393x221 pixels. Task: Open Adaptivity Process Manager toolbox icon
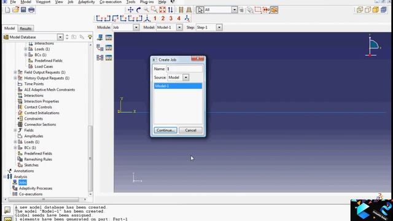click(x=109, y=47)
